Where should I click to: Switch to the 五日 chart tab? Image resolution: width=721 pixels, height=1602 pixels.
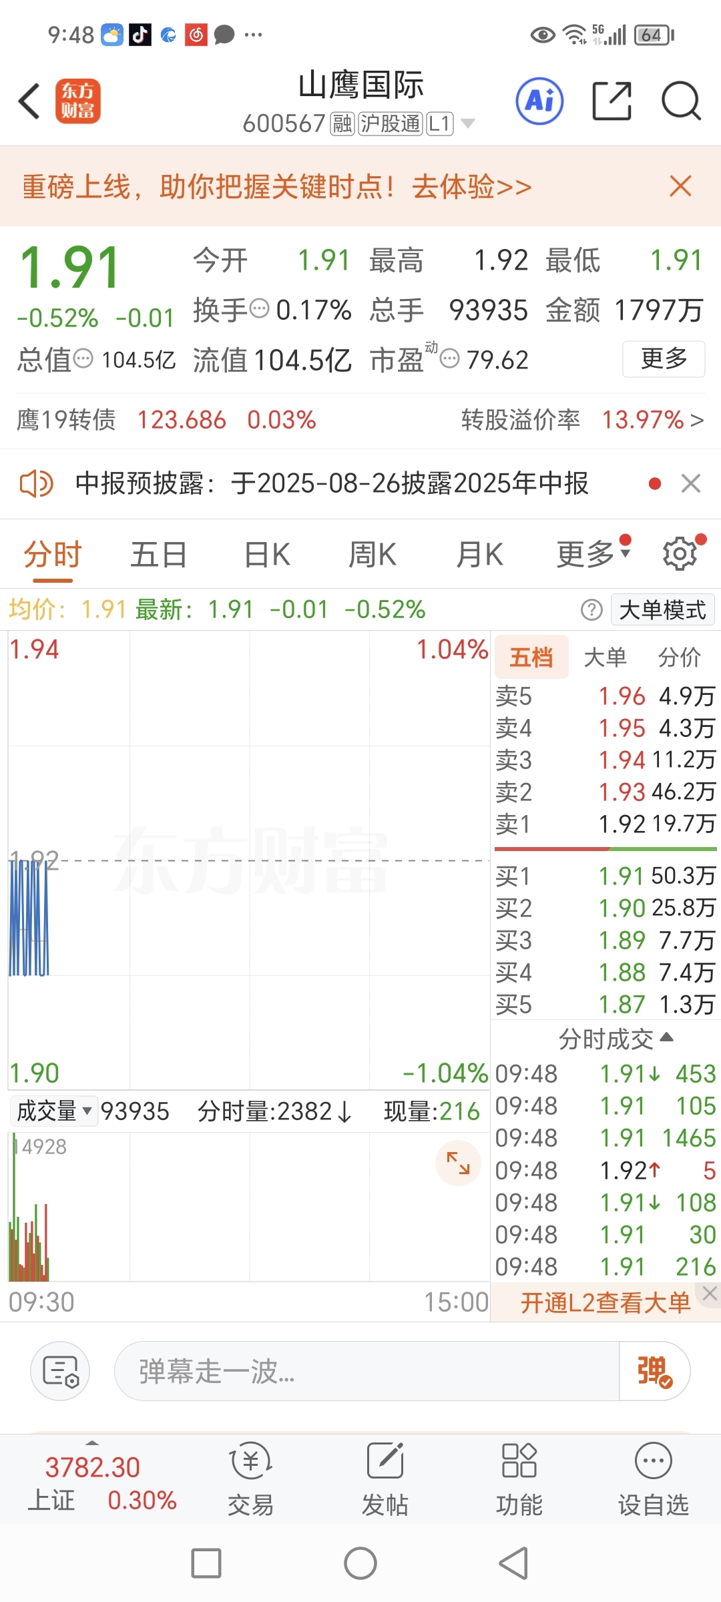159,555
